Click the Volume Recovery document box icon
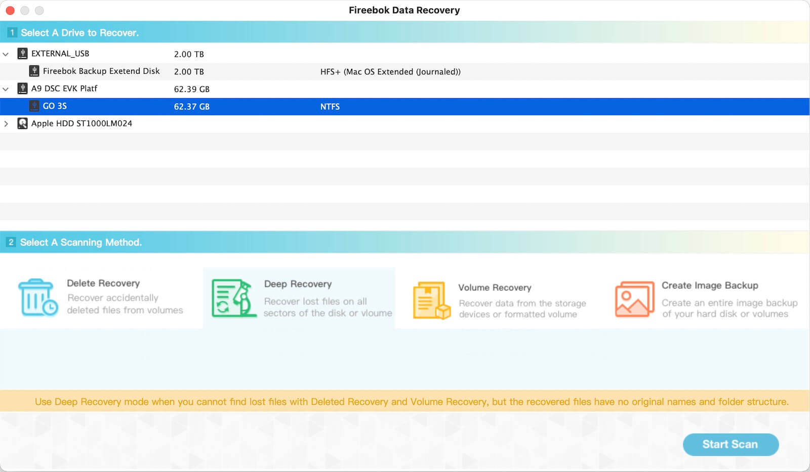This screenshot has height=472, width=810. click(x=431, y=300)
